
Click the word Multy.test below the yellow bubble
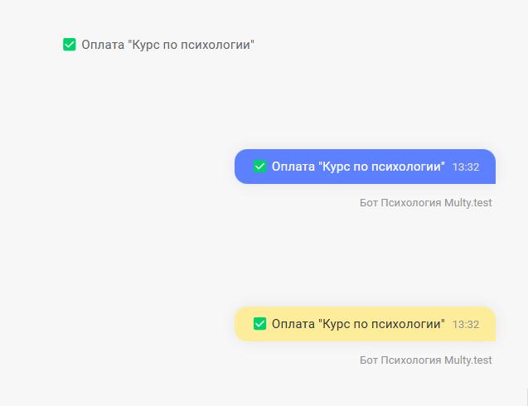468,360
